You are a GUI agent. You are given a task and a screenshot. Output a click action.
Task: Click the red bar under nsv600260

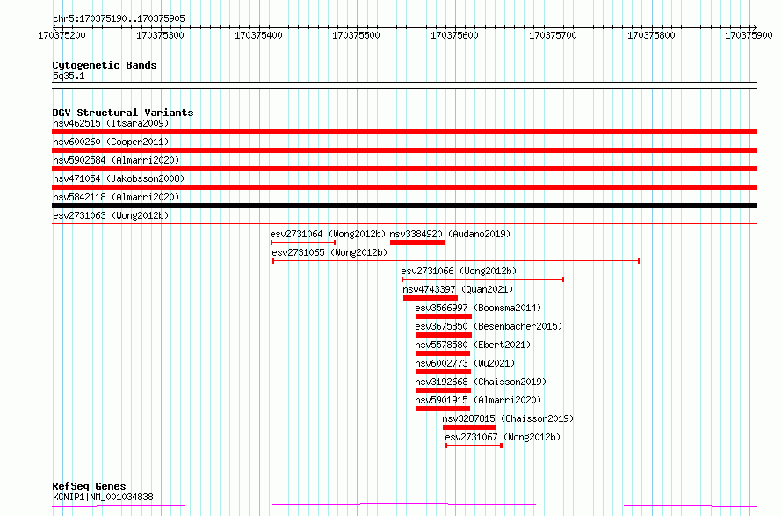pyautogui.click(x=404, y=150)
